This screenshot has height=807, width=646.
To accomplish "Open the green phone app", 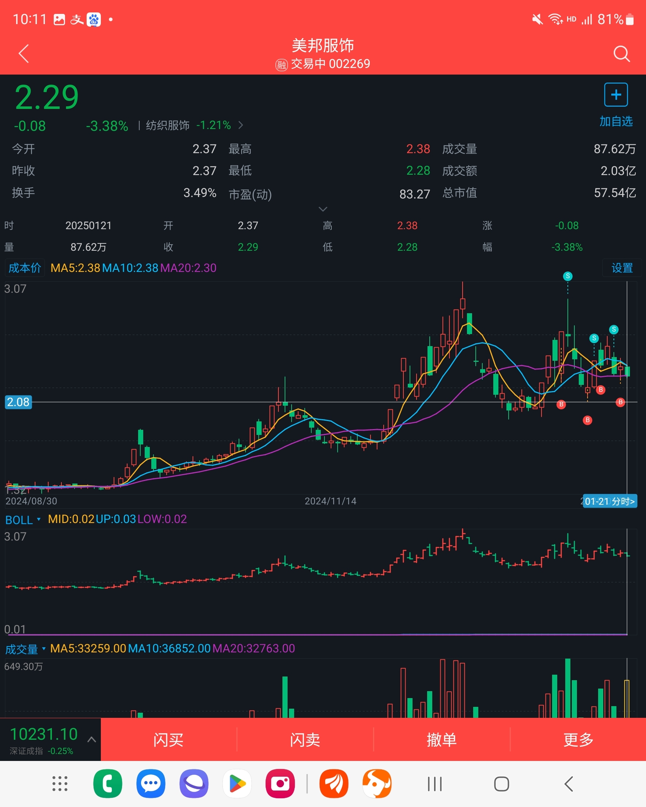I will (108, 783).
